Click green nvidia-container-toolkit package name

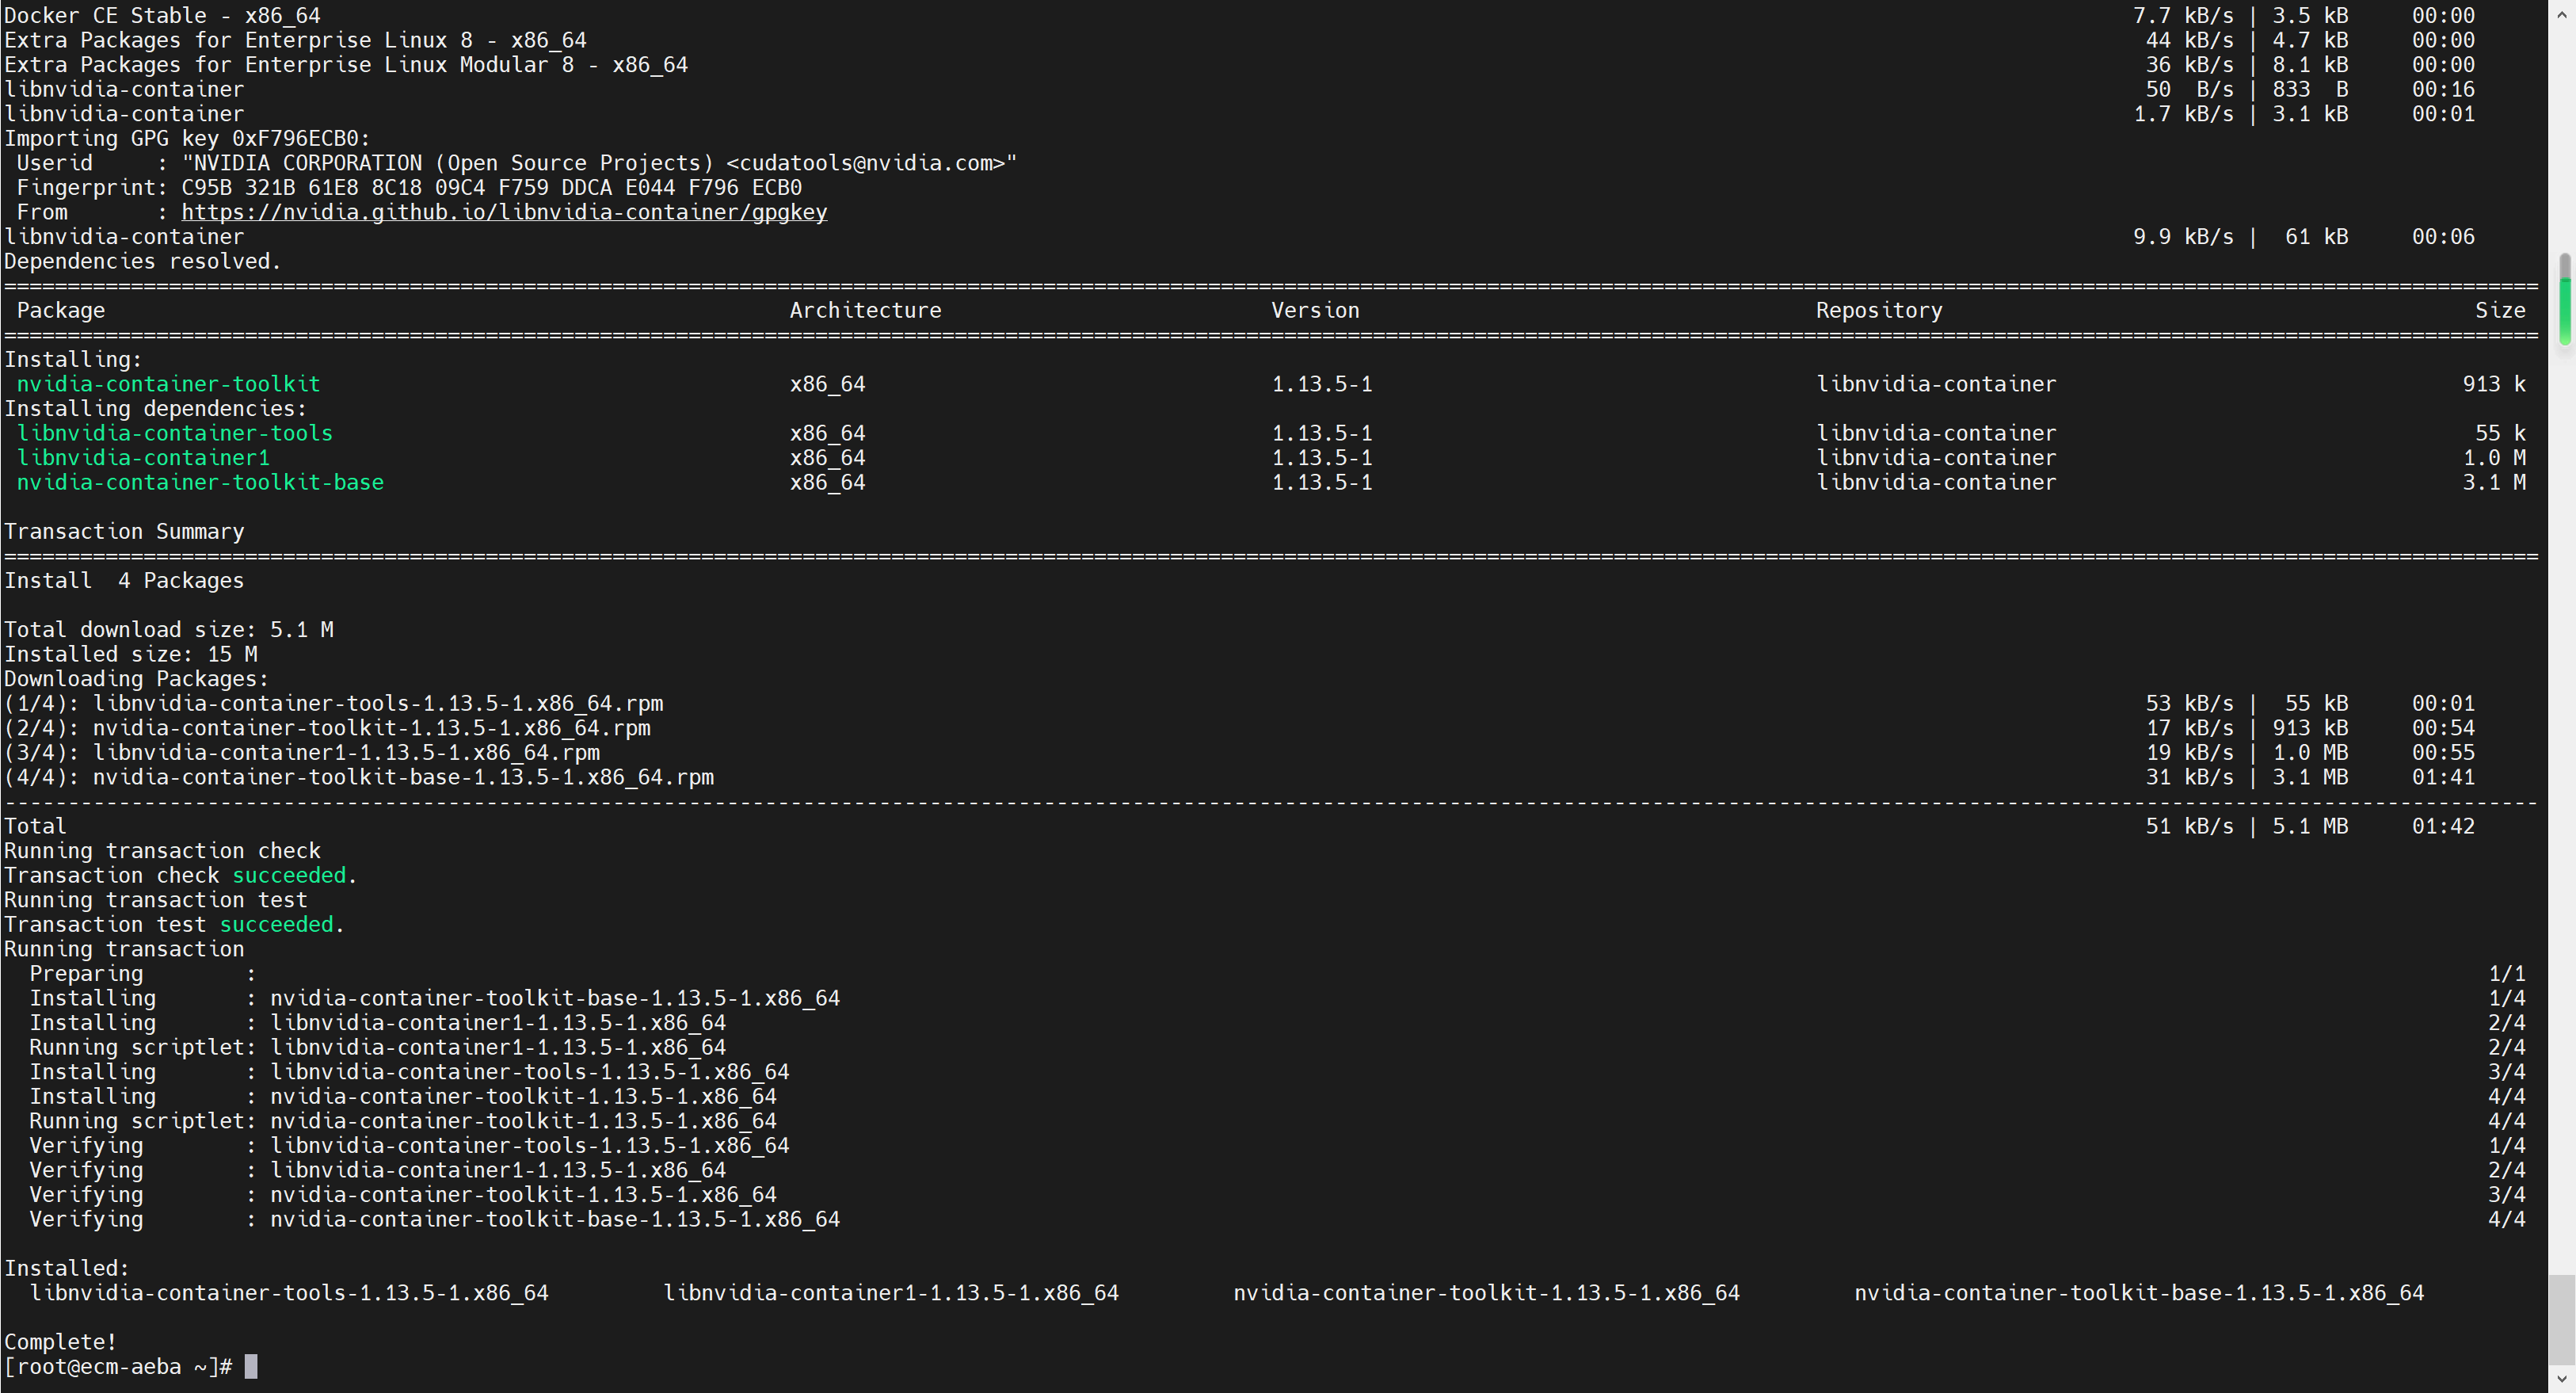(168, 384)
